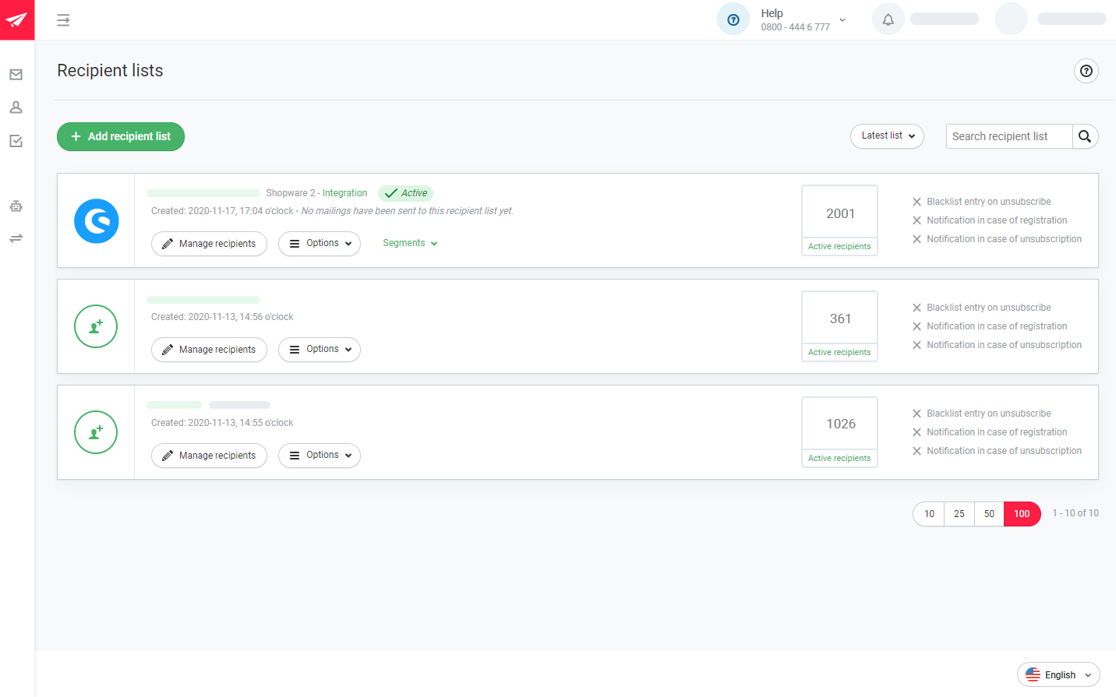This screenshot has height=697, width=1116.
Task: Click Shopware 2 - Integration link
Action: pyautogui.click(x=316, y=193)
